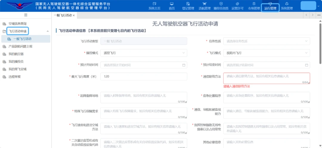
Task: Collapse sidebar with hamburger icon
Action: (26, 15)
